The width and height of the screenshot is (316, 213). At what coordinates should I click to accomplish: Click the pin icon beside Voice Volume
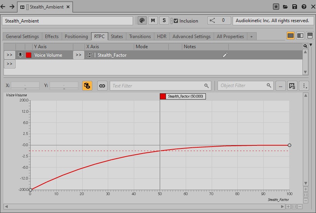pyautogui.click(x=20, y=55)
